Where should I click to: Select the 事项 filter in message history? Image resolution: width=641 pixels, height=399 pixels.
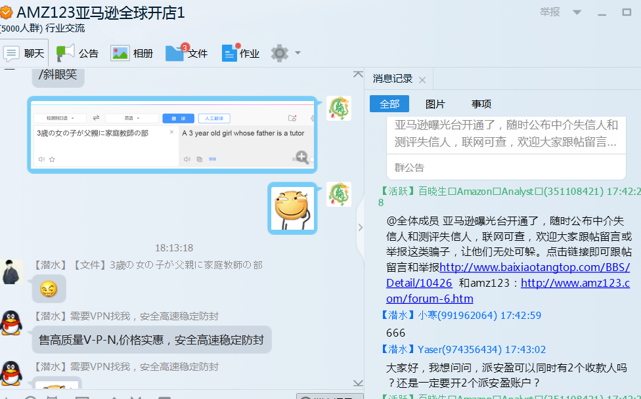481,104
